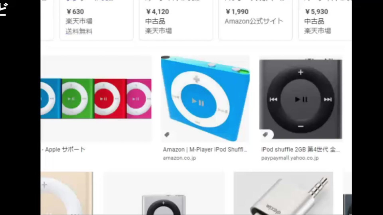Click the tag icon on gray iPod shuffle image

pyautogui.click(x=266, y=134)
